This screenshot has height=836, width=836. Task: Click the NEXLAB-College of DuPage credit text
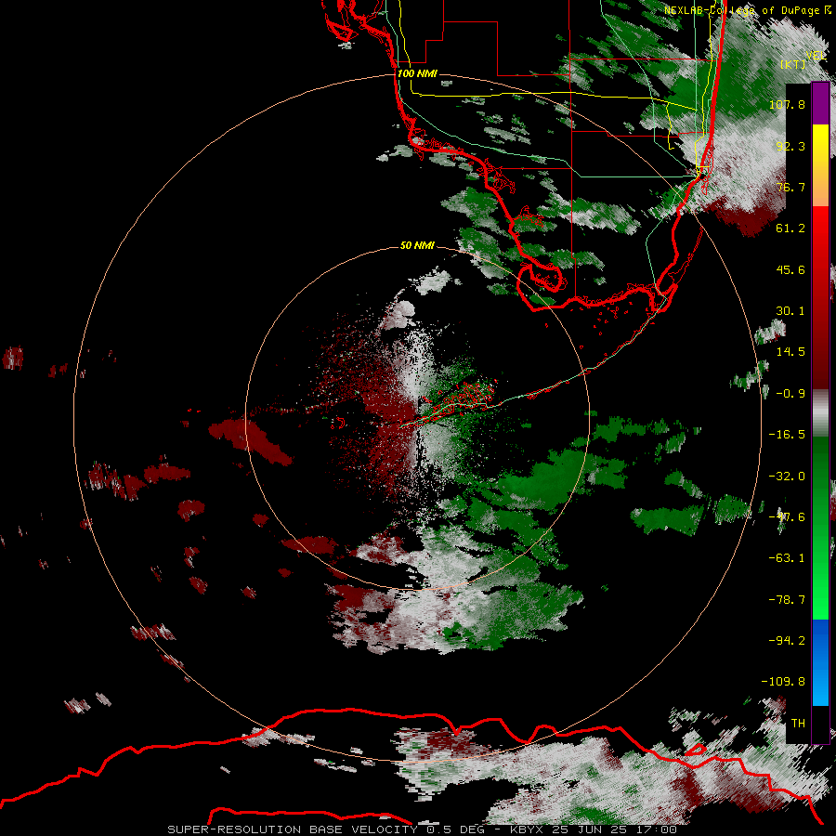click(748, 10)
